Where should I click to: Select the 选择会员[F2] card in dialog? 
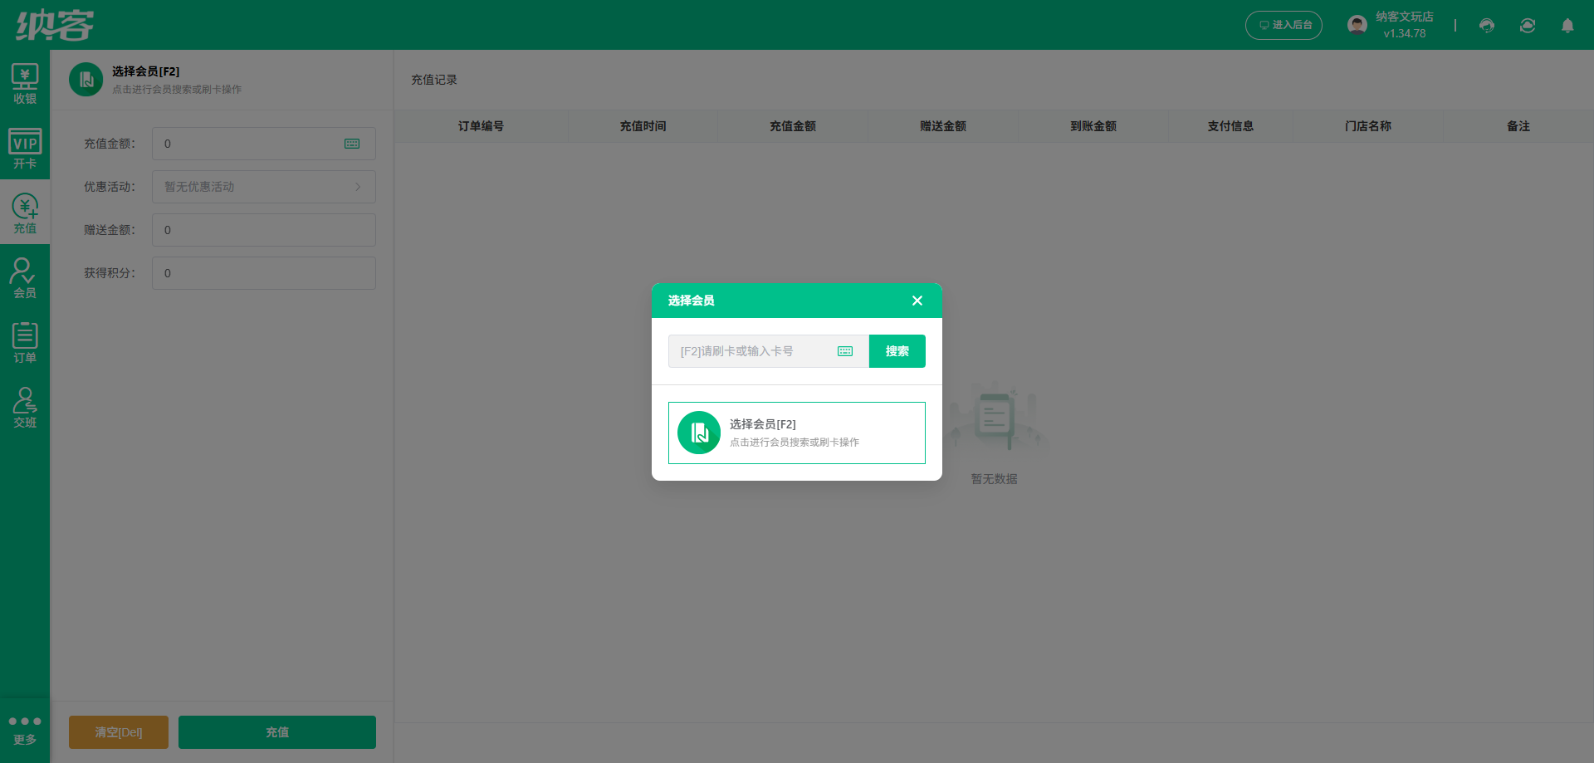point(797,433)
